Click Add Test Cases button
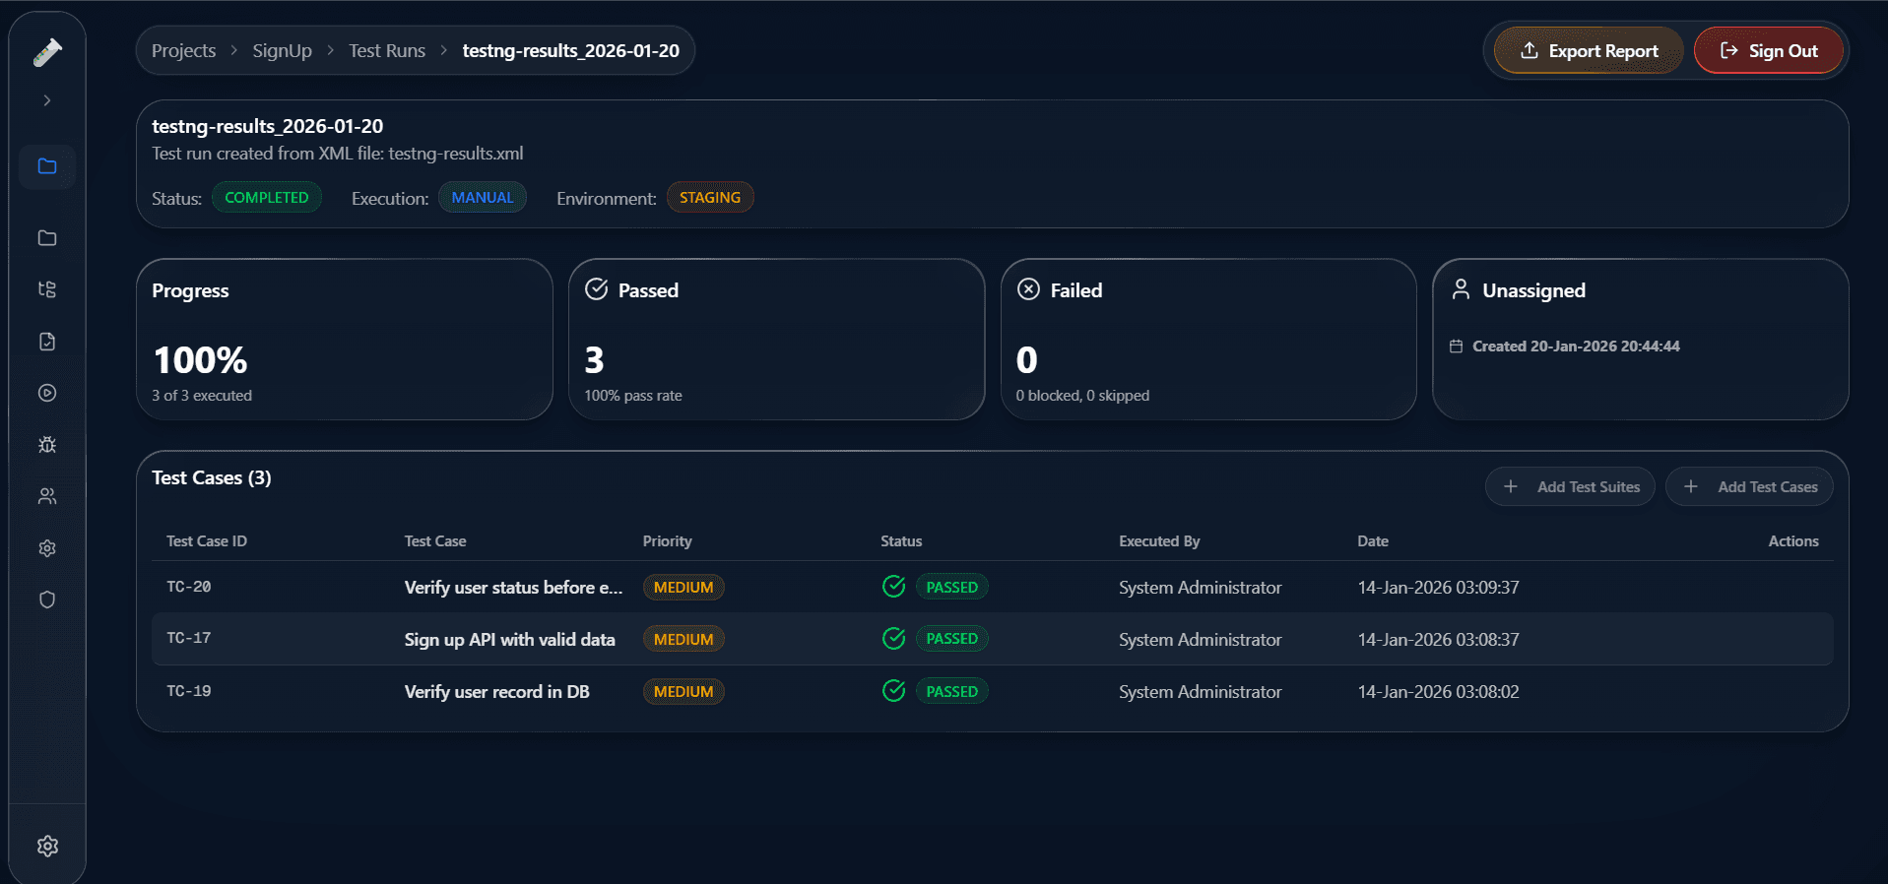This screenshot has height=884, width=1888. (1749, 487)
